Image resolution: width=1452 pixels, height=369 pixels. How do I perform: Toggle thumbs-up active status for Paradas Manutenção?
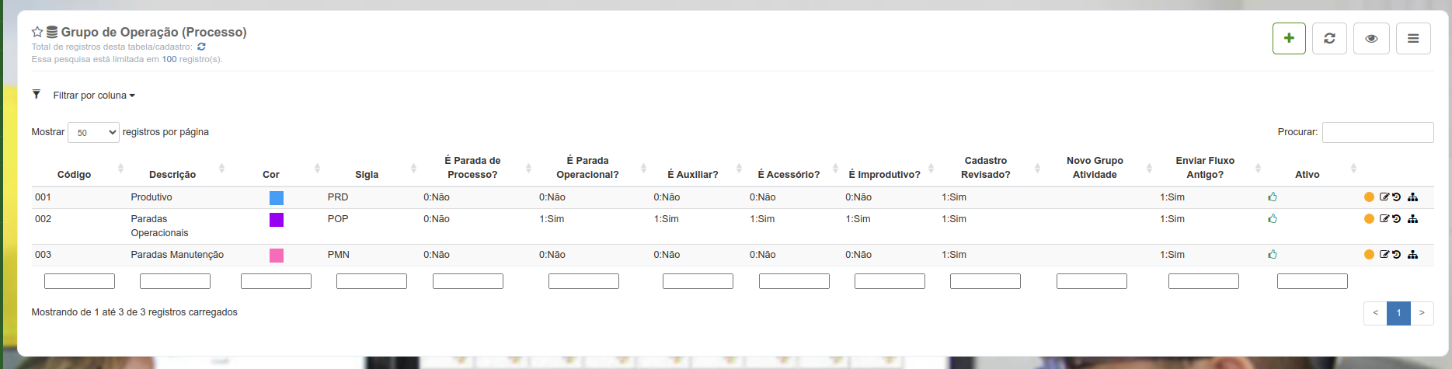[x=1273, y=255]
